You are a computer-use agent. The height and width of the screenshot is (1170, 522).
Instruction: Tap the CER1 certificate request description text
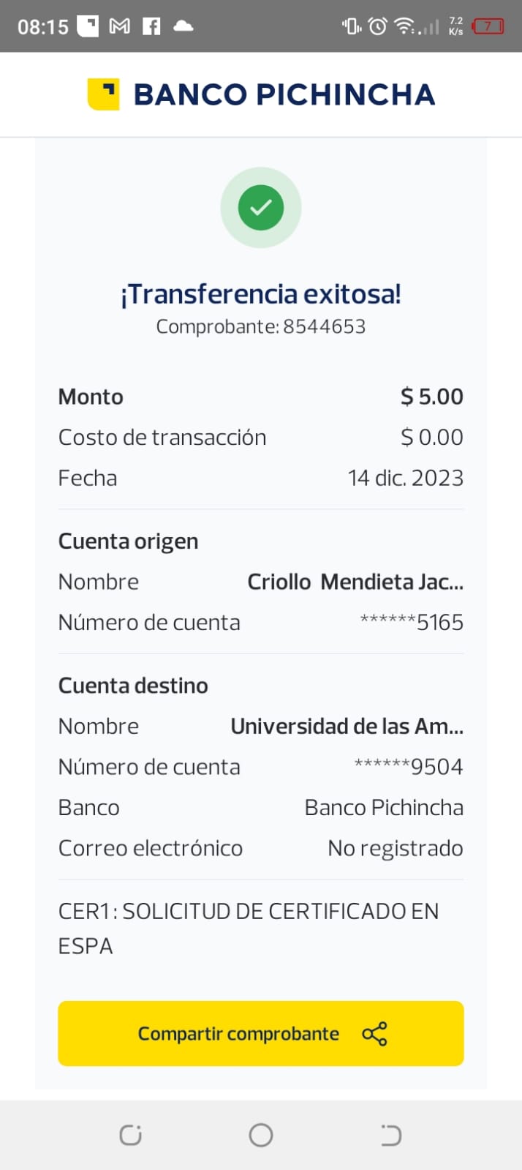pyautogui.click(x=249, y=928)
